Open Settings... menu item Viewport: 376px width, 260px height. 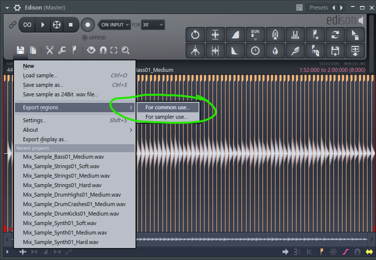[x=75, y=120]
